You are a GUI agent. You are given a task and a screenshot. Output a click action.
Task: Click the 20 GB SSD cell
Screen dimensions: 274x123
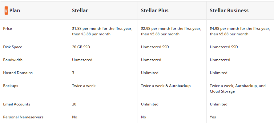[81, 47]
